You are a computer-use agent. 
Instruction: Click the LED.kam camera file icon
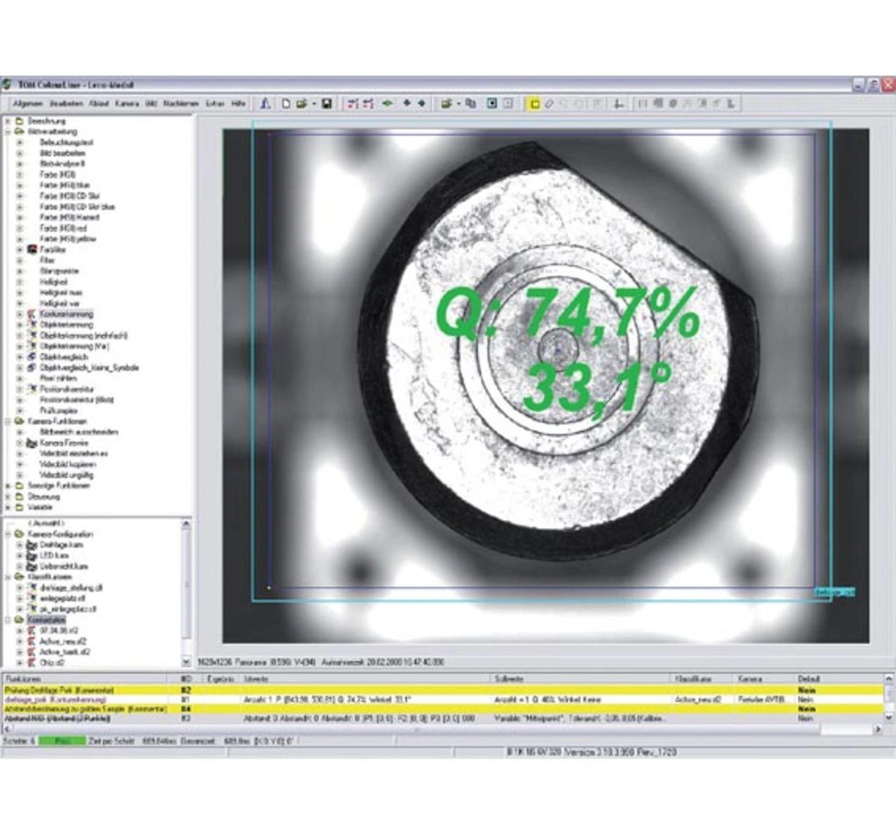click(31, 556)
